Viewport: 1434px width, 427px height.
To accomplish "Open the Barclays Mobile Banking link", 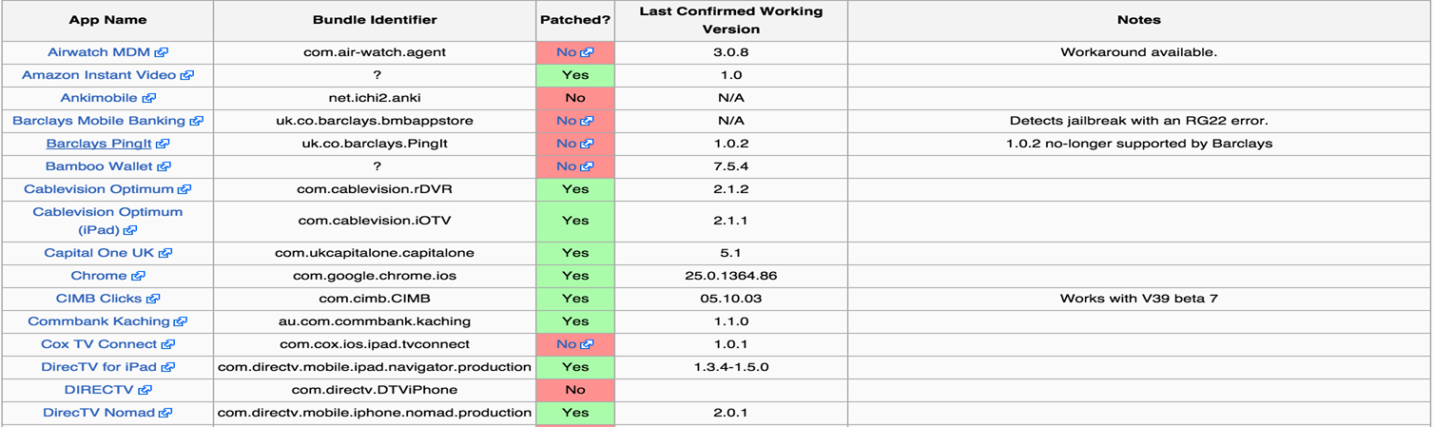I will coord(99,121).
